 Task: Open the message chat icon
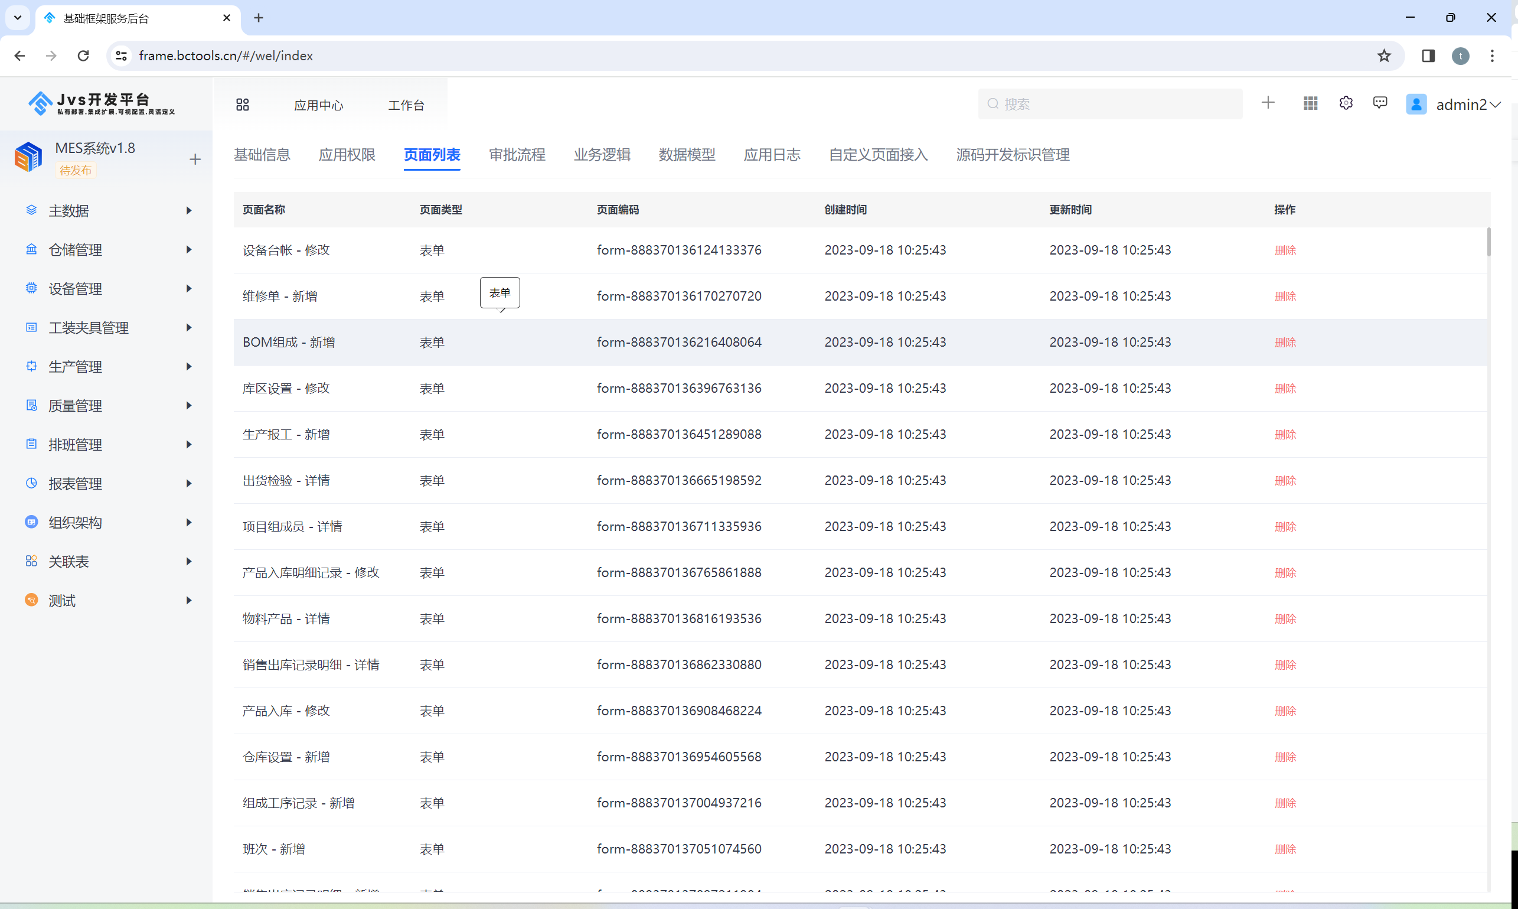(x=1380, y=103)
